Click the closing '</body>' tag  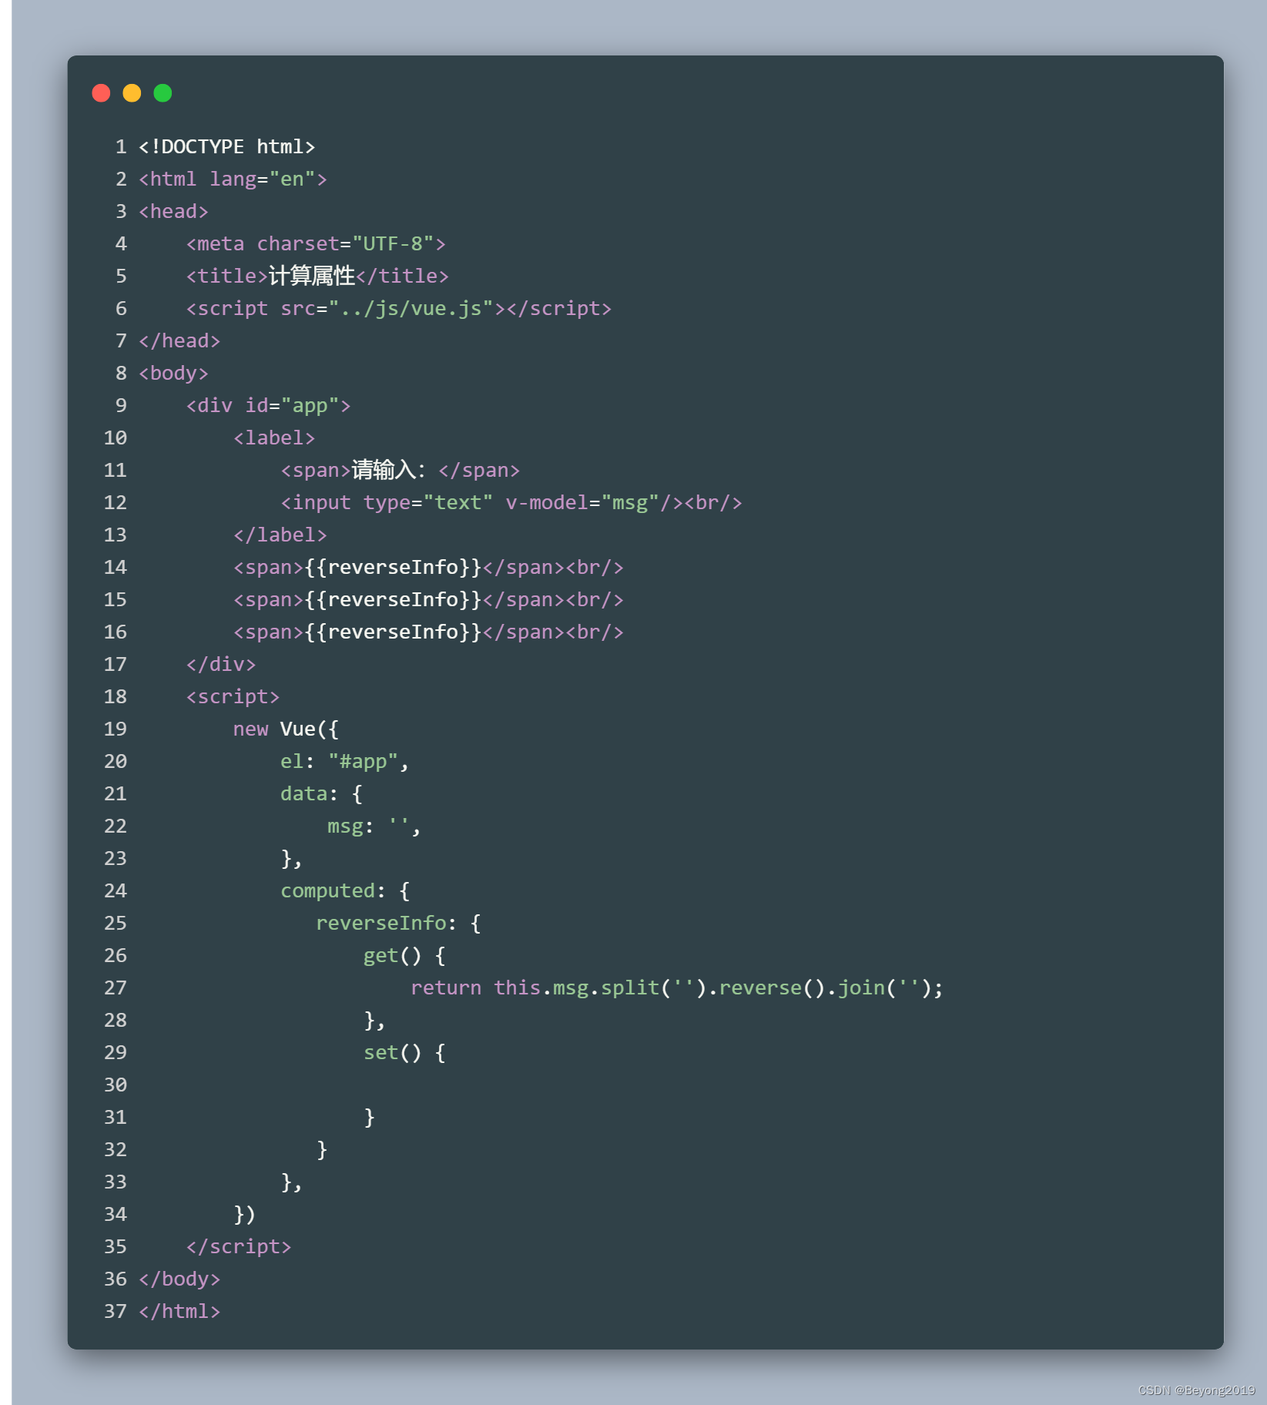point(179,1279)
